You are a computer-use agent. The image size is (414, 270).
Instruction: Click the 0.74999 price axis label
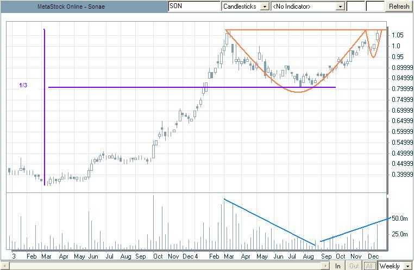click(402, 100)
